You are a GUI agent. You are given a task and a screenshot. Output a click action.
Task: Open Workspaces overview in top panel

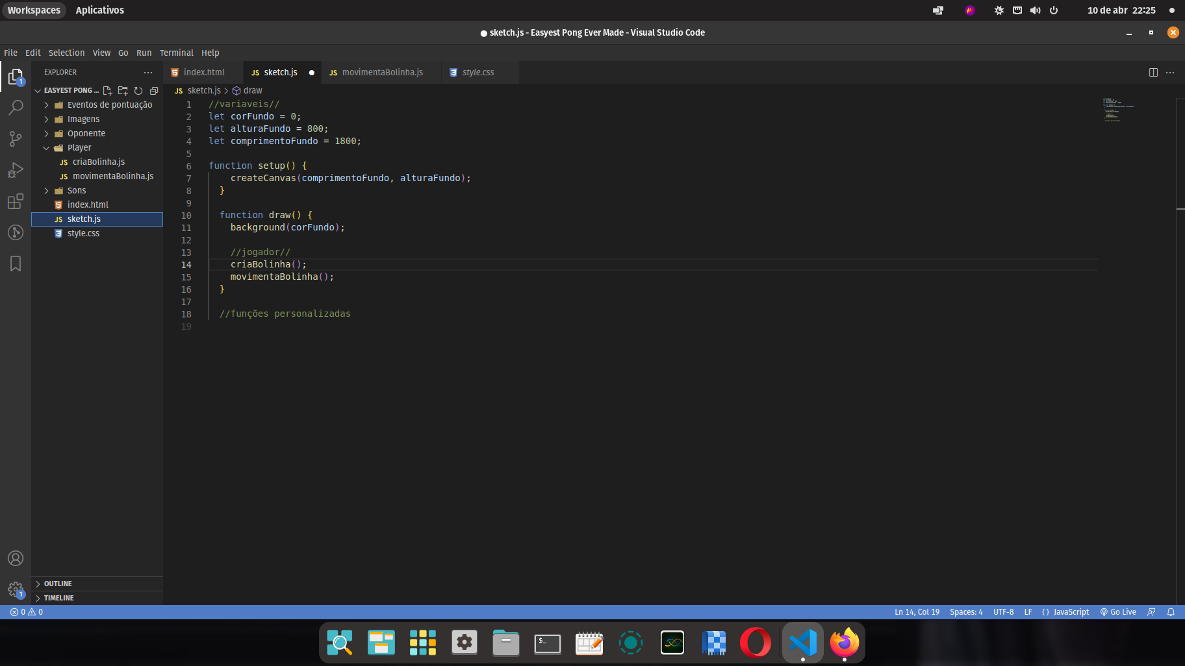[x=34, y=10]
